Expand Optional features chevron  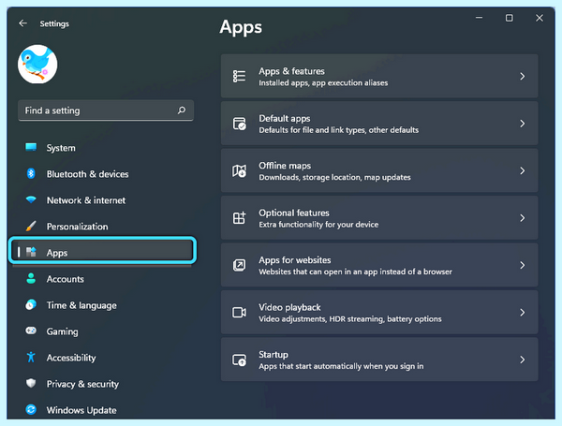(x=523, y=218)
